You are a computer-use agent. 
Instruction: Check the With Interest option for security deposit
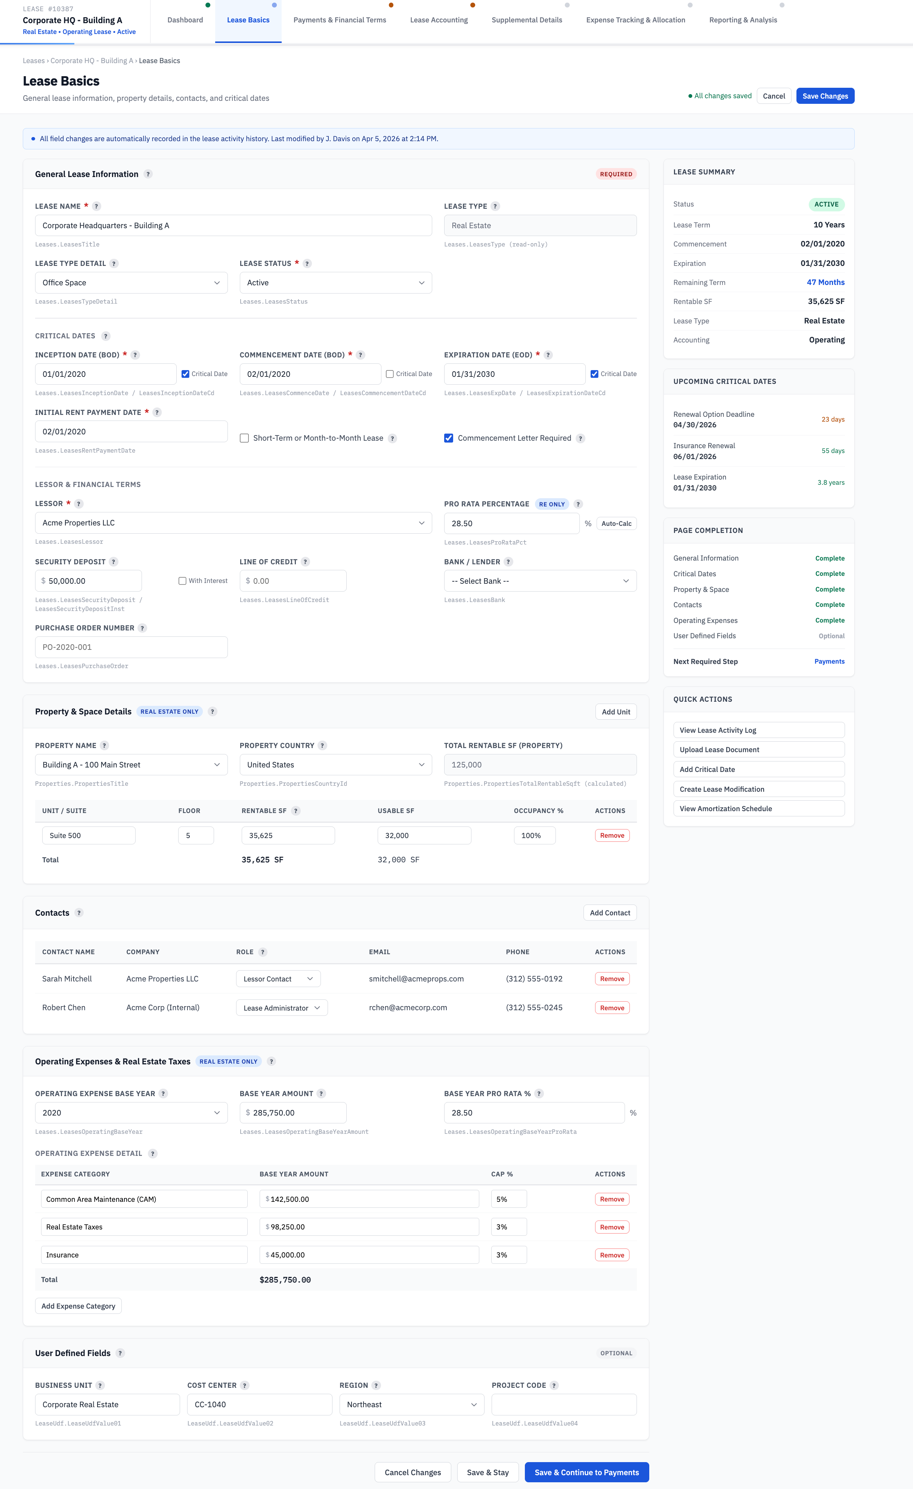[182, 580]
